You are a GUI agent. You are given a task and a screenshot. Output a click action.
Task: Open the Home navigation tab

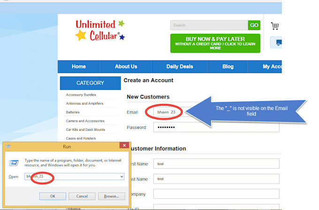79,67
